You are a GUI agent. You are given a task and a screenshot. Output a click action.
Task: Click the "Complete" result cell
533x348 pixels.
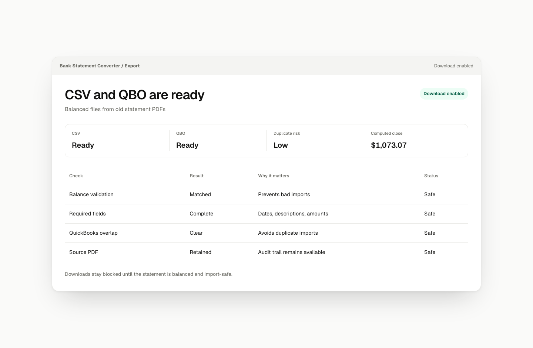(201, 214)
